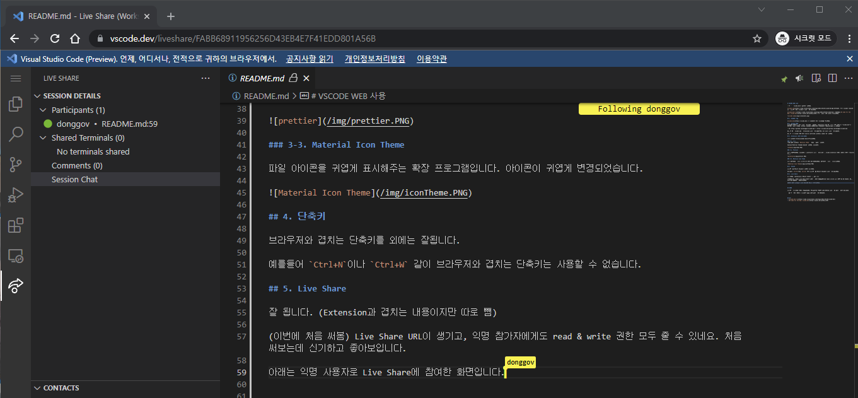Open the Source Control view
This screenshot has width=858, height=398.
[x=15, y=165]
